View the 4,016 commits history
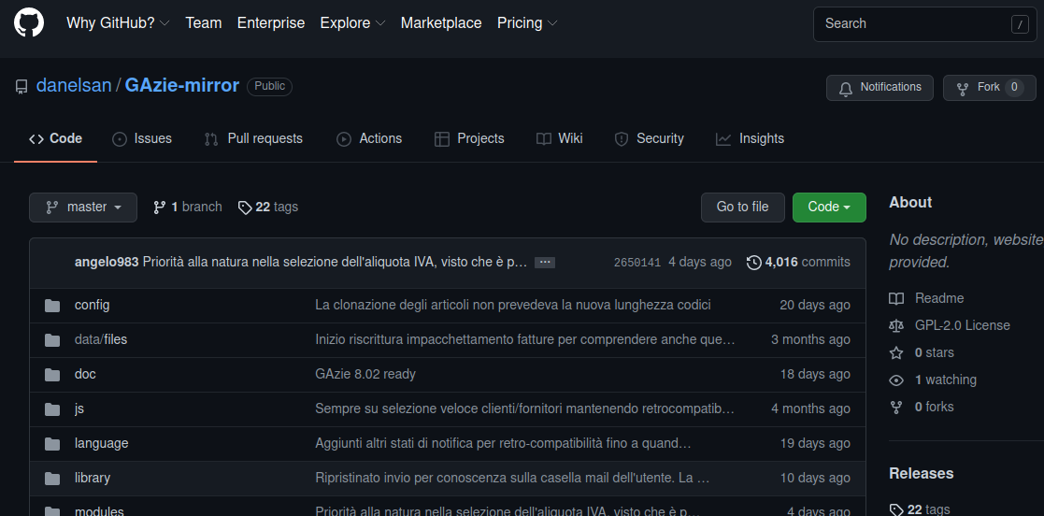Viewport: 1044px width, 516px height. (x=798, y=263)
